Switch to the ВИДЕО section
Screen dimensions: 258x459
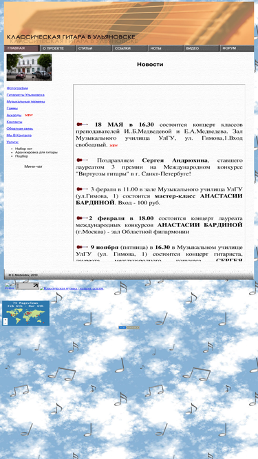(x=202, y=48)
